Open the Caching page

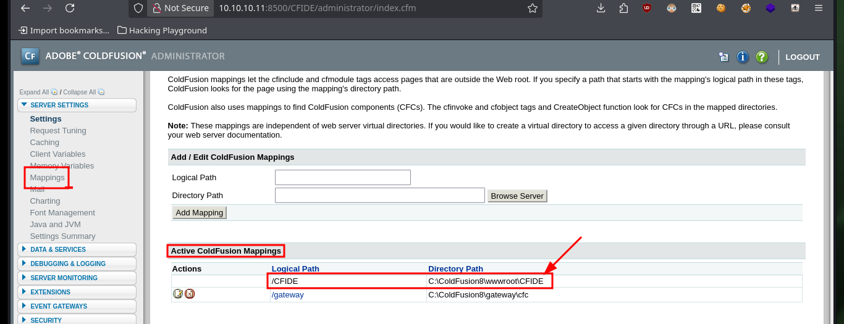(44, 142)
